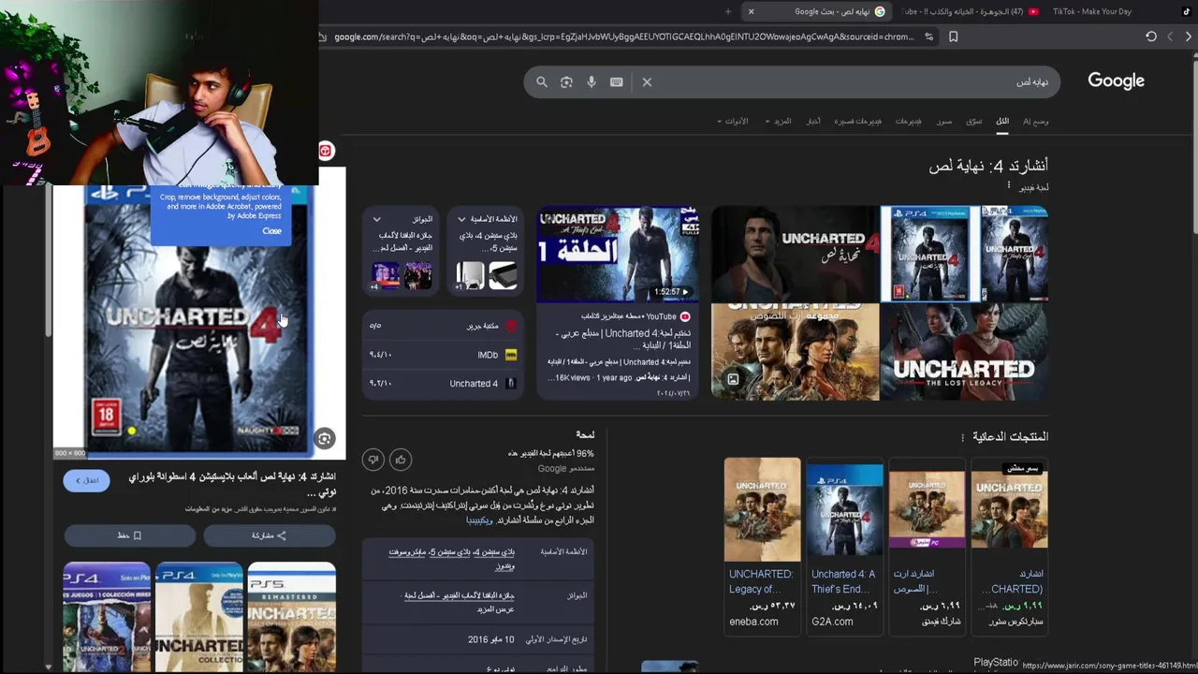Viewport: 1198px width, 674px height.
Task: Click the release date text '10 مايو 2016'
Action: click(490, 639)
